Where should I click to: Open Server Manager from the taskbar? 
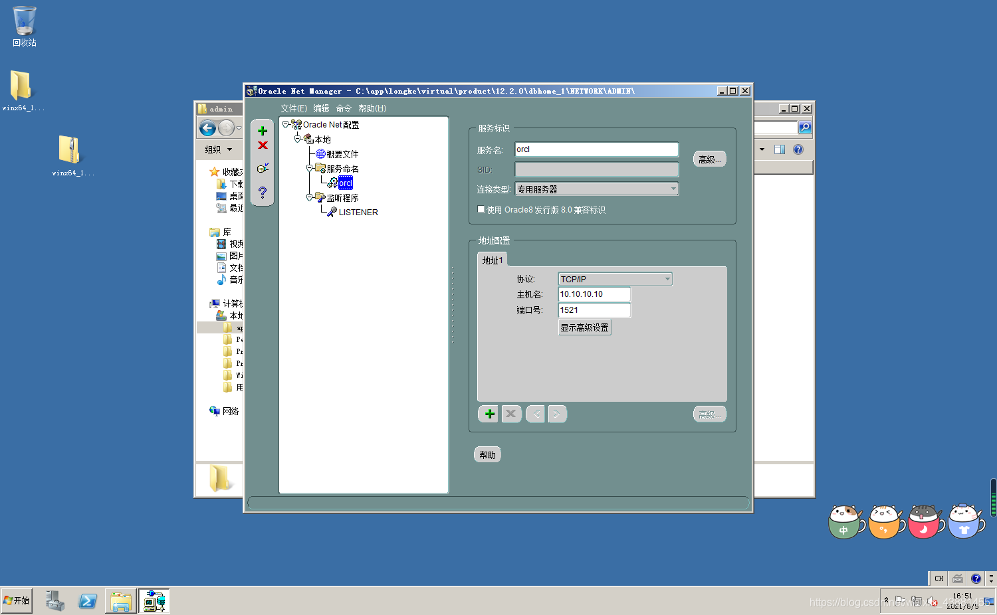click(x=55, y=601)
